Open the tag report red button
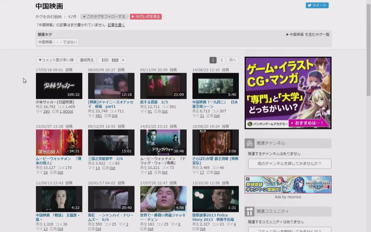The width and height of the screenshot is (371, 232). (x=146, y=17)
